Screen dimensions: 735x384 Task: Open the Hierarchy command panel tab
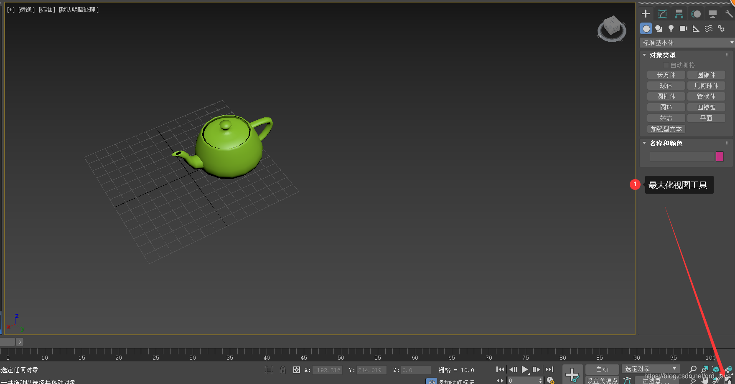click(x=679, y=14)
